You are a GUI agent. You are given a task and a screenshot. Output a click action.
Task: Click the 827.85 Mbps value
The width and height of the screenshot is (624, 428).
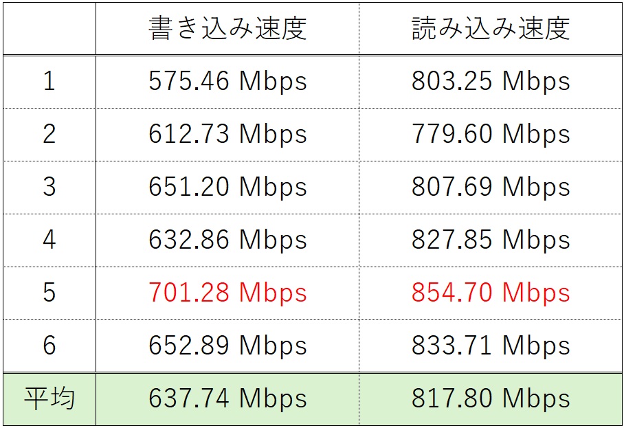[x=491, y=240]
